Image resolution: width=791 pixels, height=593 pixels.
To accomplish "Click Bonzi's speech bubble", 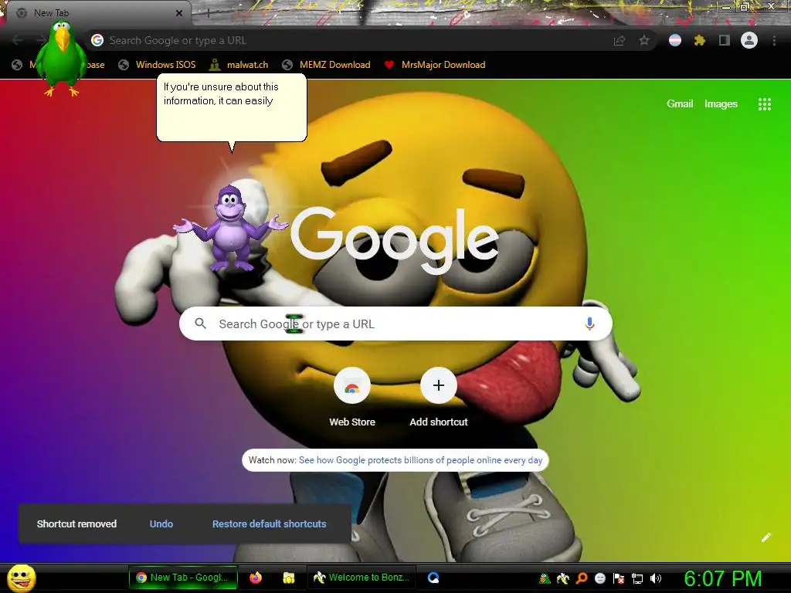I will click(x=232, y=107).
